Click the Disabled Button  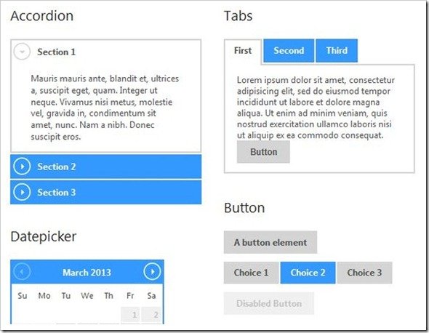click(x=269, y=303)
